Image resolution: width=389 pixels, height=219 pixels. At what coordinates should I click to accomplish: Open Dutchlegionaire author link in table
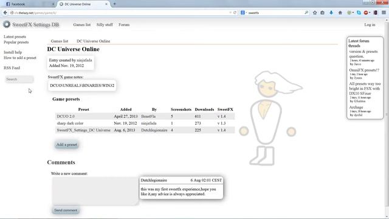pos(154,130)
